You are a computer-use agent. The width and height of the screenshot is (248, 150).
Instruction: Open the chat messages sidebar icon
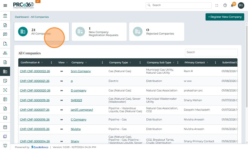click(5, 34)
